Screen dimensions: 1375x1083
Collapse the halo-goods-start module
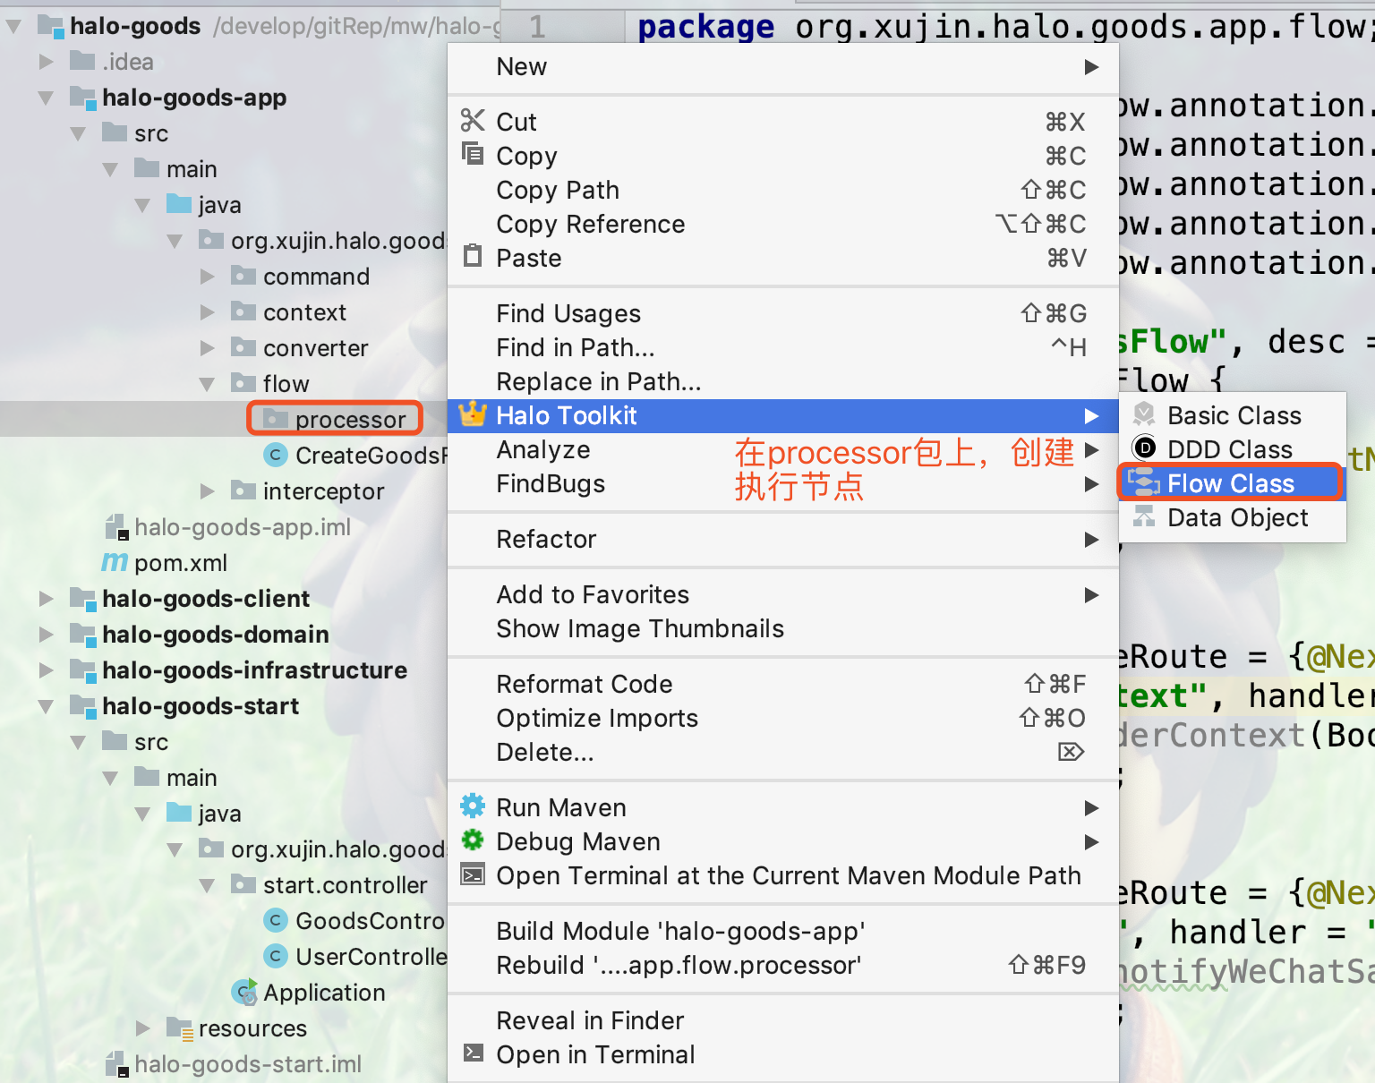(47, 706)
